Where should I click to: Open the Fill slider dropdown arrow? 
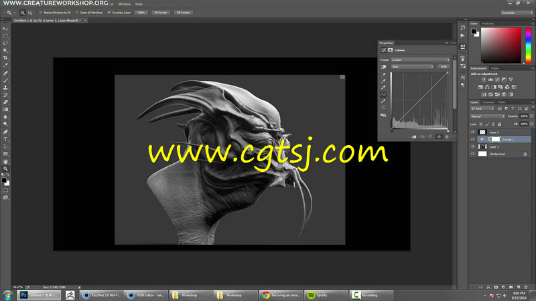click(531, 124)
